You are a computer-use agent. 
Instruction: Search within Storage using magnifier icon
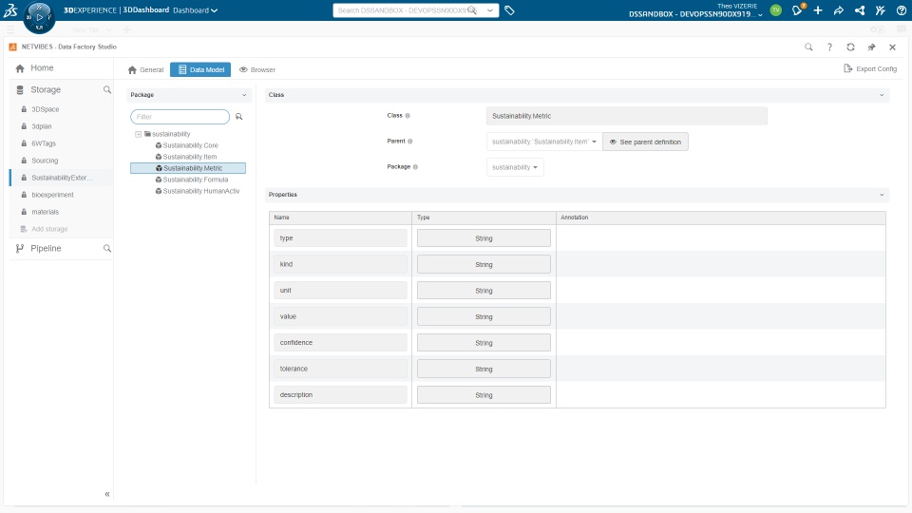107,89
